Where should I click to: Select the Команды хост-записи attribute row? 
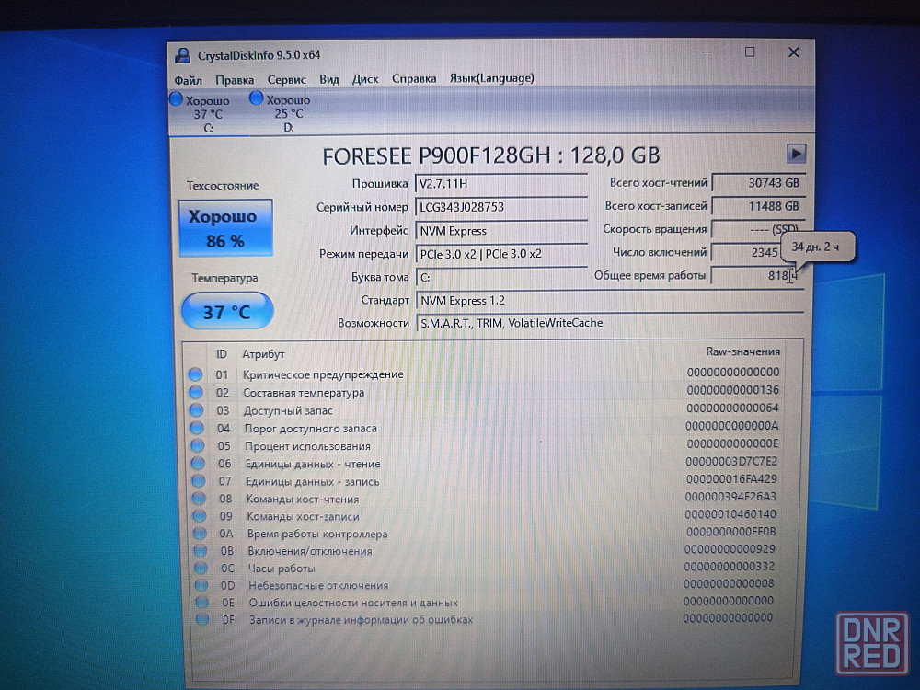(x=485, y=515)
